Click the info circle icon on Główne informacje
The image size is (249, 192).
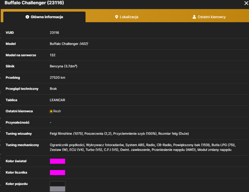pyautogui.click(x=27, y=17)
